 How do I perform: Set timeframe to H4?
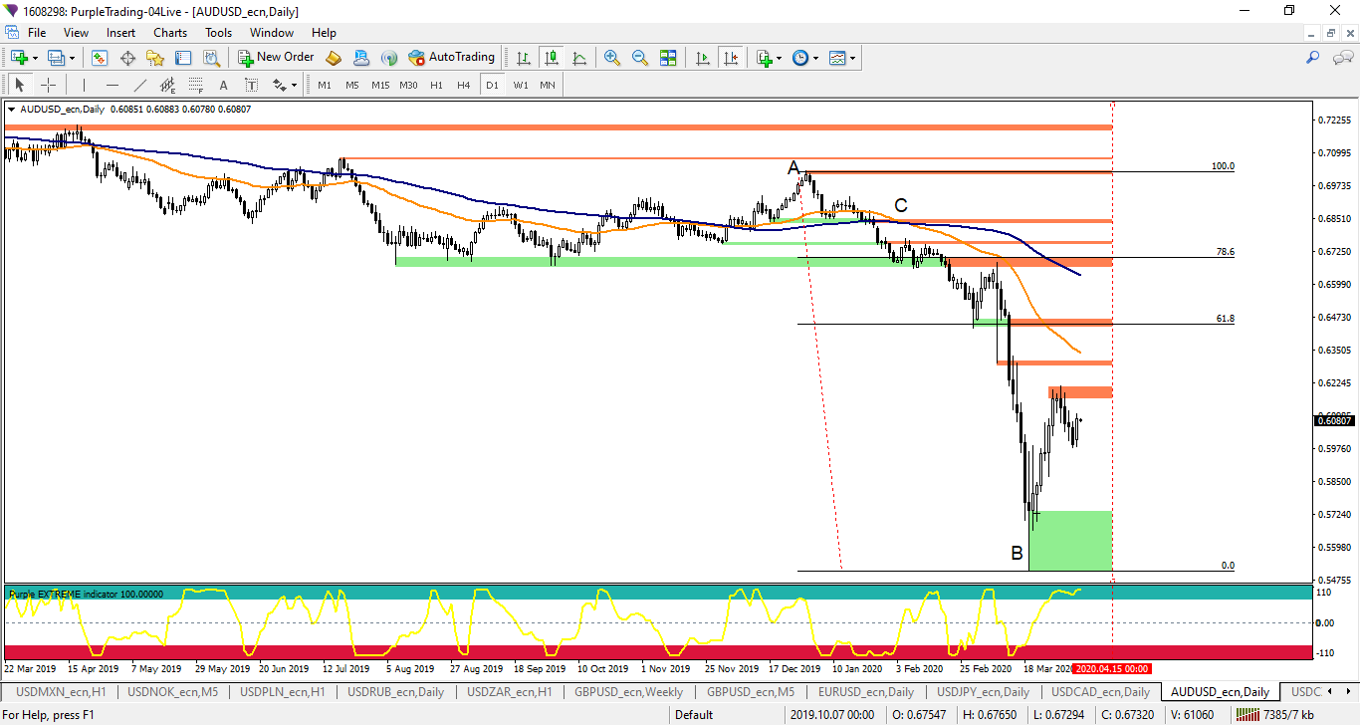point(464,85)
